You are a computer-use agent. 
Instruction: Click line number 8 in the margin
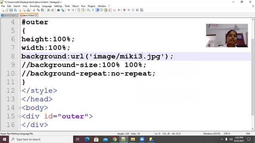tap(13, 56)
